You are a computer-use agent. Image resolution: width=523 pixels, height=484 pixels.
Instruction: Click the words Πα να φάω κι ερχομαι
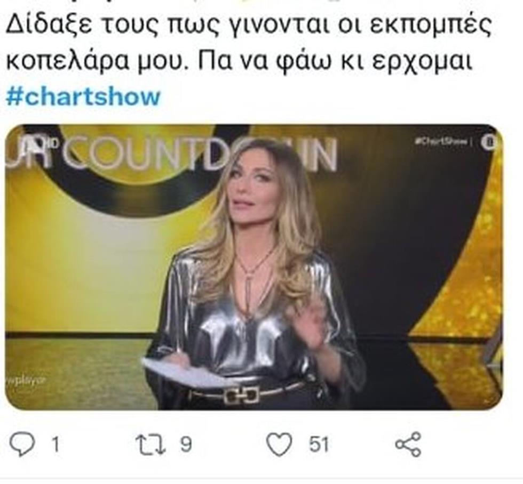(x=335, y=62)
